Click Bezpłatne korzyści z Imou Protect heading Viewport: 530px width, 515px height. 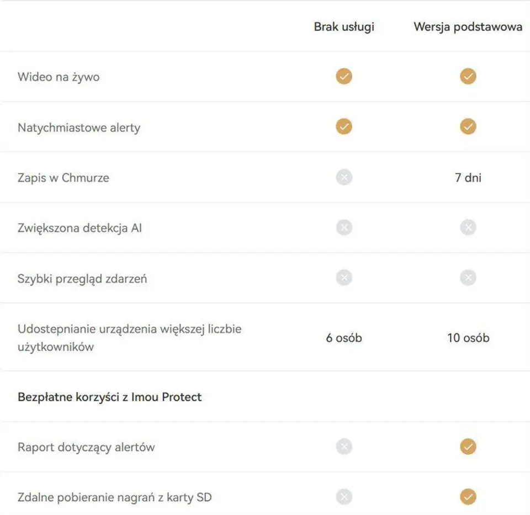pyautogui.click(x=109, y=397)
